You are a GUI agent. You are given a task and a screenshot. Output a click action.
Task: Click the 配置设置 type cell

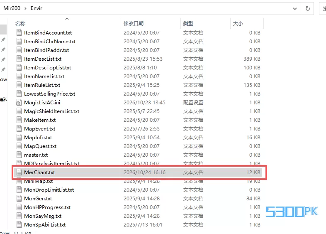193,103
